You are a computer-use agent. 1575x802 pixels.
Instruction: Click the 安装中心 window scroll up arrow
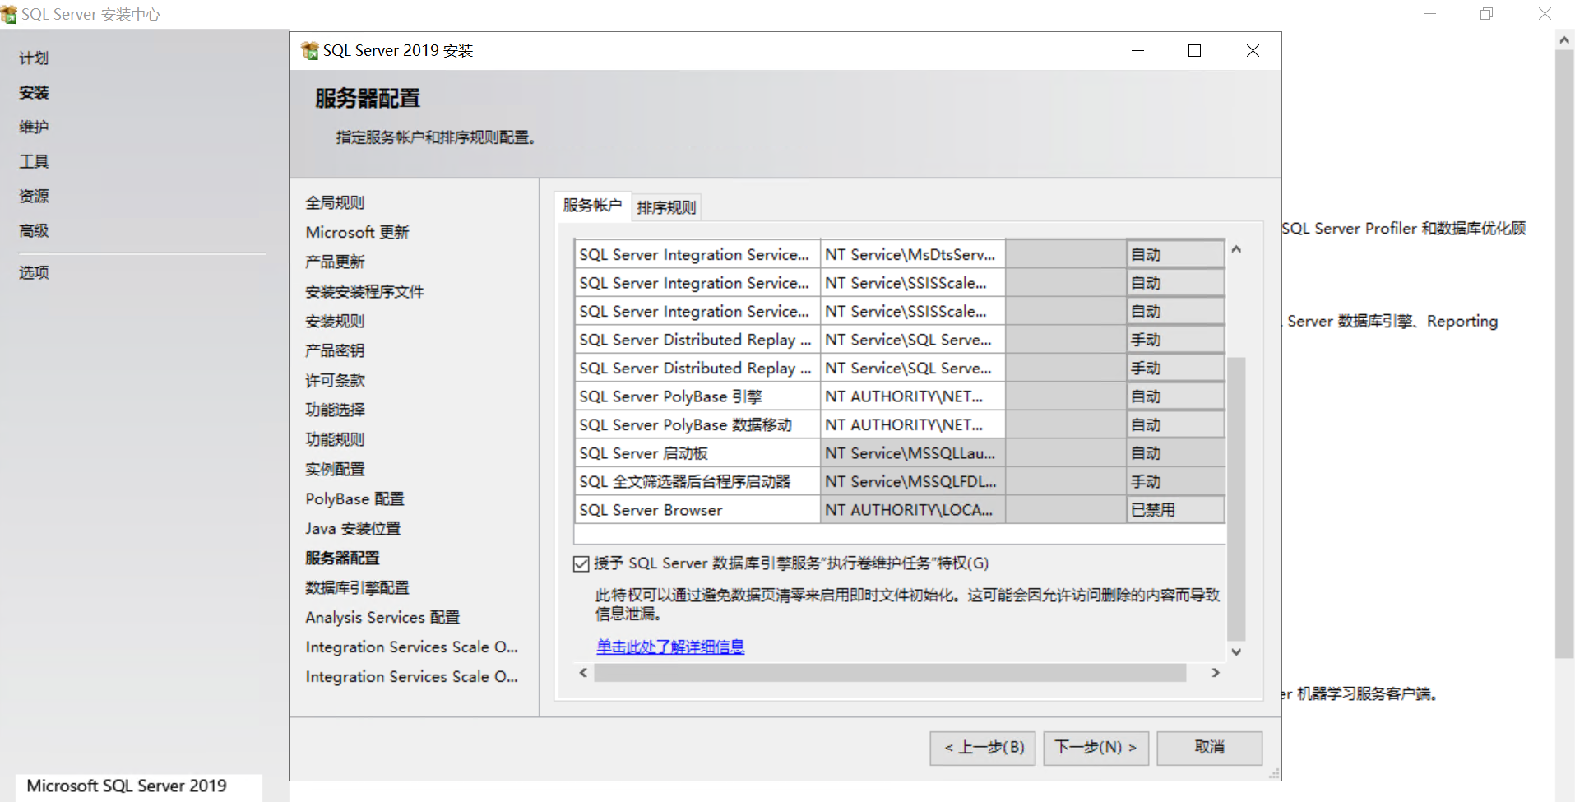tap(1564, 39)
